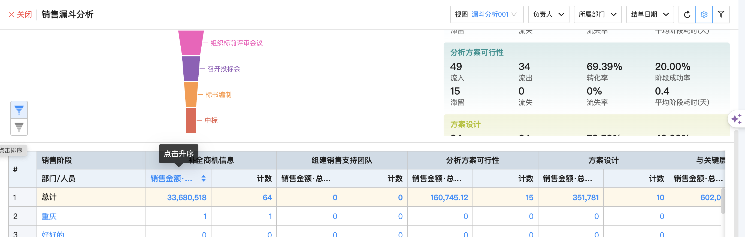This screenshot has width=745, height=237.
Task: Expand the 视图 漏斗分析001 dropdown
Action: pyautogui.click(x=486, y=14)
